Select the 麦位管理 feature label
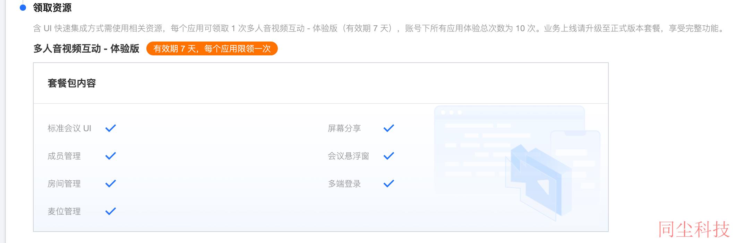The image size is (736, 243). point(64,211)
